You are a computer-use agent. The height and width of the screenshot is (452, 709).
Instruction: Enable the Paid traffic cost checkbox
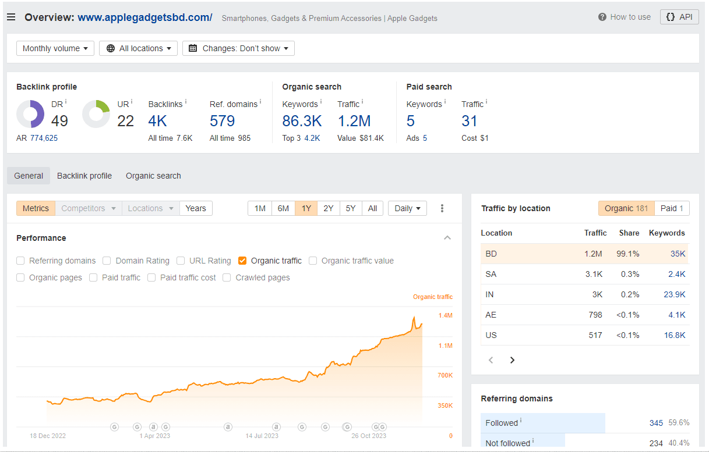[x=151, y=277]
